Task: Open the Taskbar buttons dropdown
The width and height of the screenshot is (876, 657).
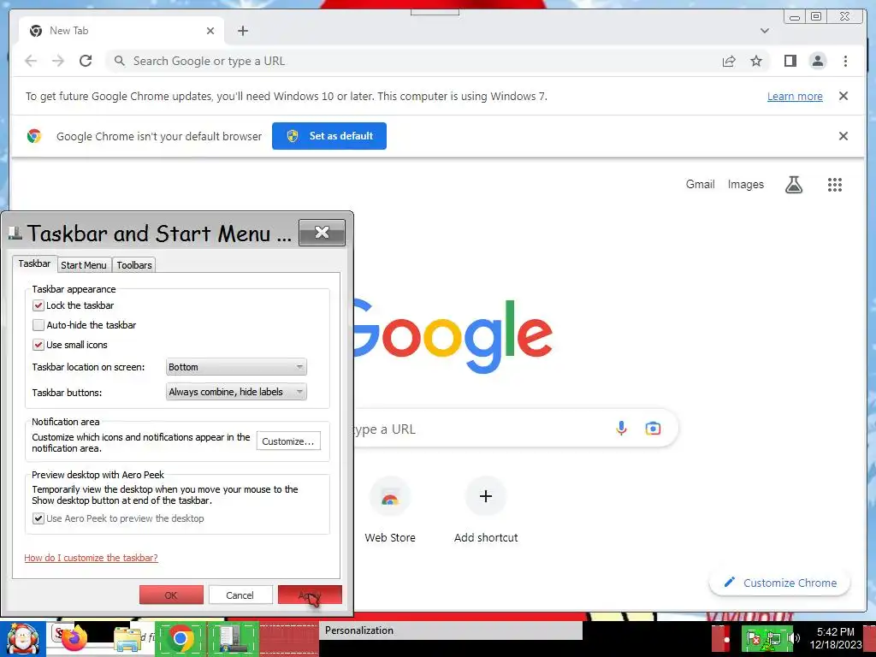Action: pyautogui.click(x=236, y=392)
